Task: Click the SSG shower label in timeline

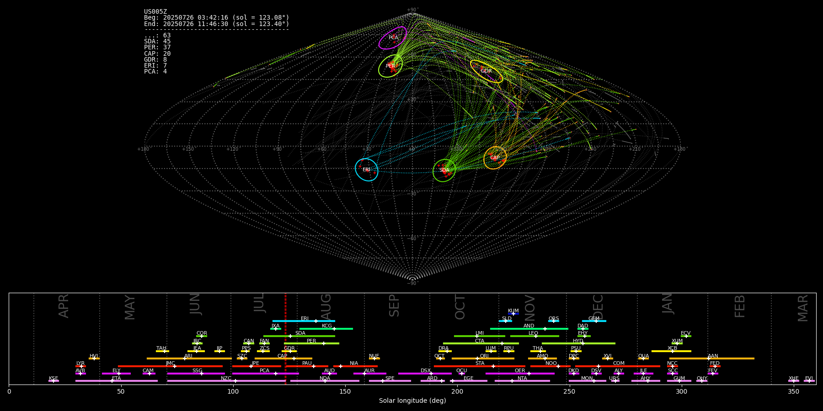Action: (x=198, y=370)
